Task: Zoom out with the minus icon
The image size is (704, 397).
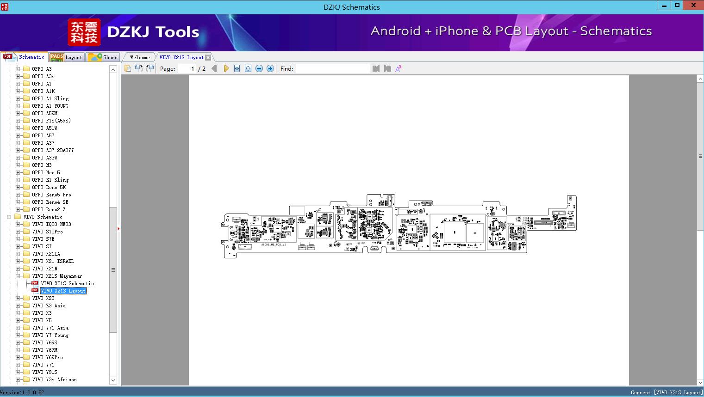Action: [259, 68]
